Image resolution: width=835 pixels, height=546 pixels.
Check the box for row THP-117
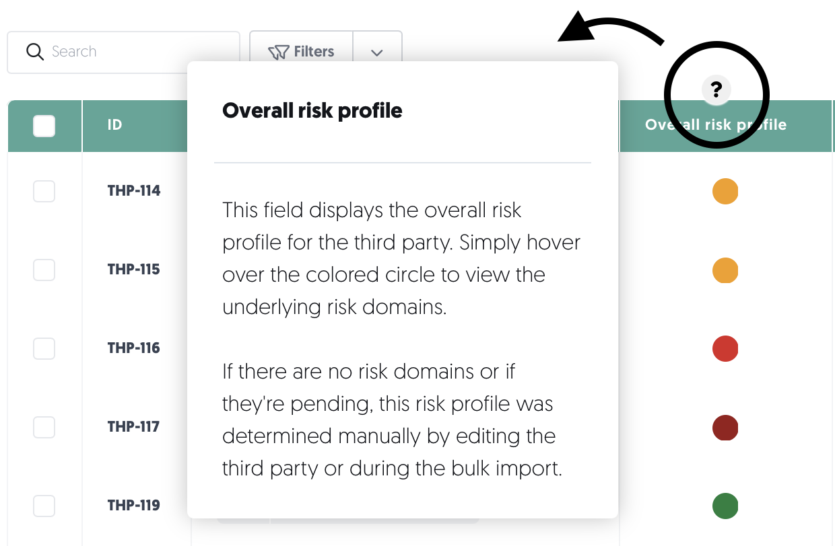click(x=44, y=428)
